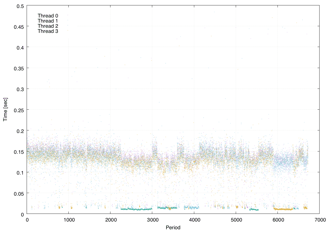Viewport: 328px width, 230px height.
Task: Click the 'Thread 2' legend label
Action: 48,26
